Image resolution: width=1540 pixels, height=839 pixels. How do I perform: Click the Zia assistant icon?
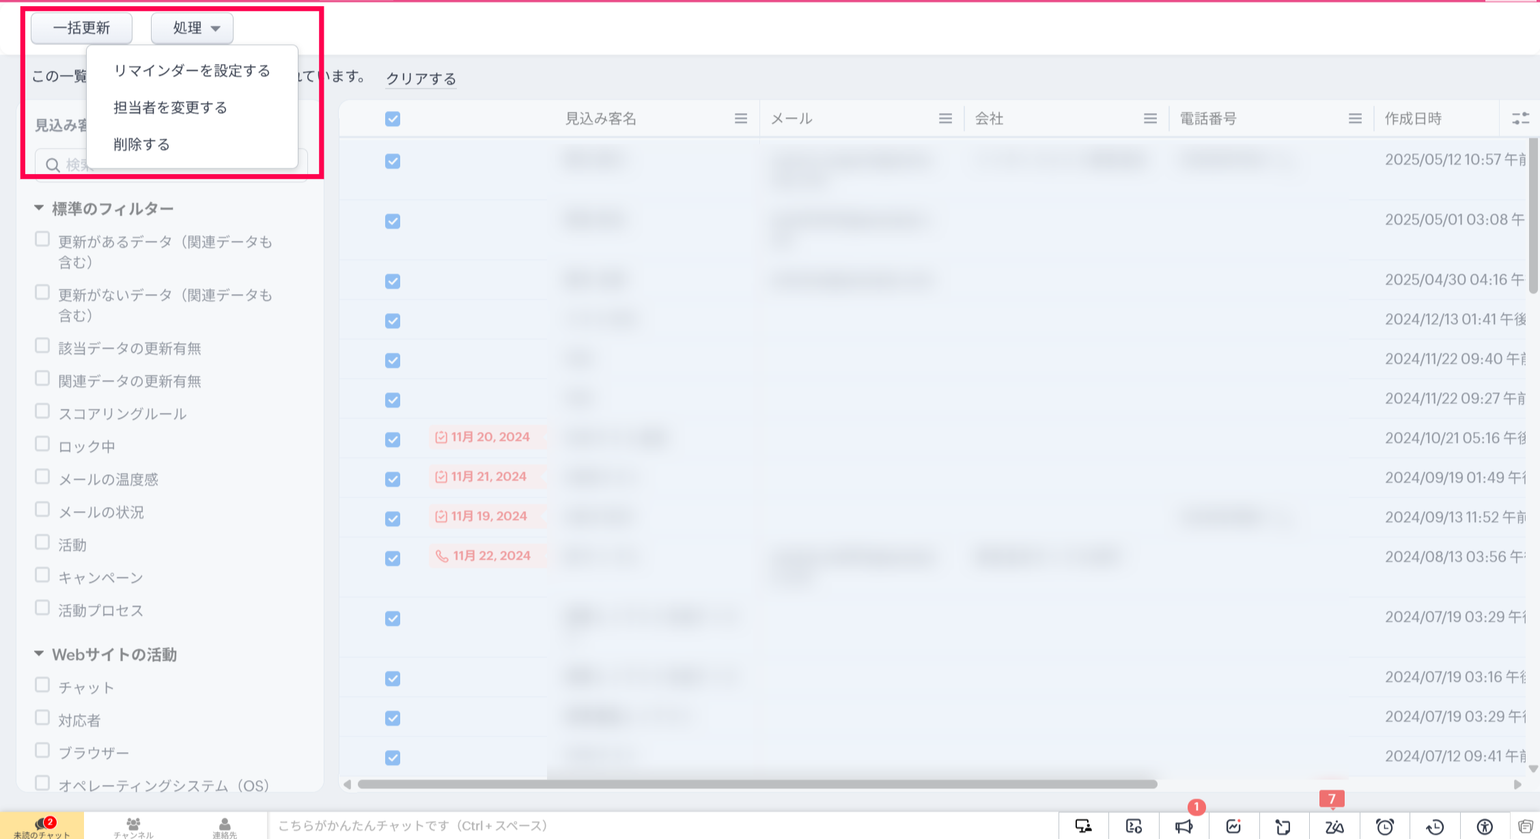[1334, 827]
